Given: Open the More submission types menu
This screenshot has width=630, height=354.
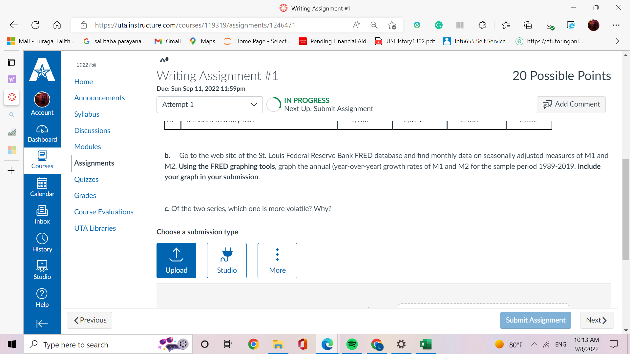Looking at the screenshot, I should [277, 261].
